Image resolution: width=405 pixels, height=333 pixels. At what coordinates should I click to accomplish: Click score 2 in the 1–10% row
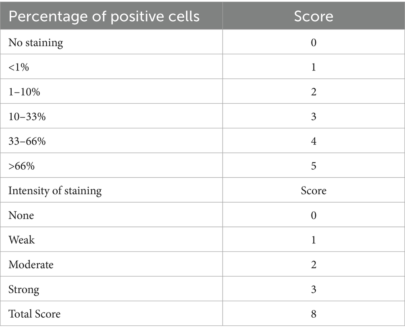(x=314, y=92)
